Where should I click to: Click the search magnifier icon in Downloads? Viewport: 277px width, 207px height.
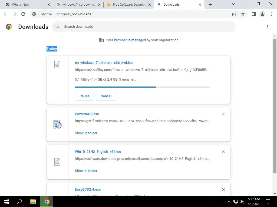[x=57, y=27]
